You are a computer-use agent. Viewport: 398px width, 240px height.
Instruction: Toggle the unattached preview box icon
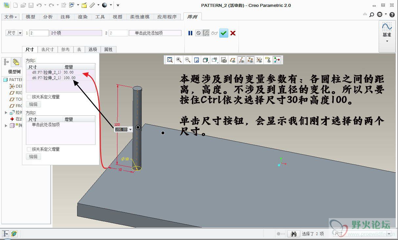click(206, 33)
